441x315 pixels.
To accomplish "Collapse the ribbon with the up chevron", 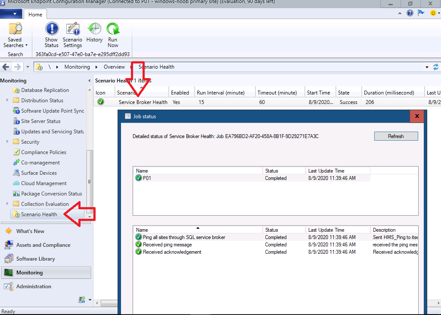I will [400, 13].
